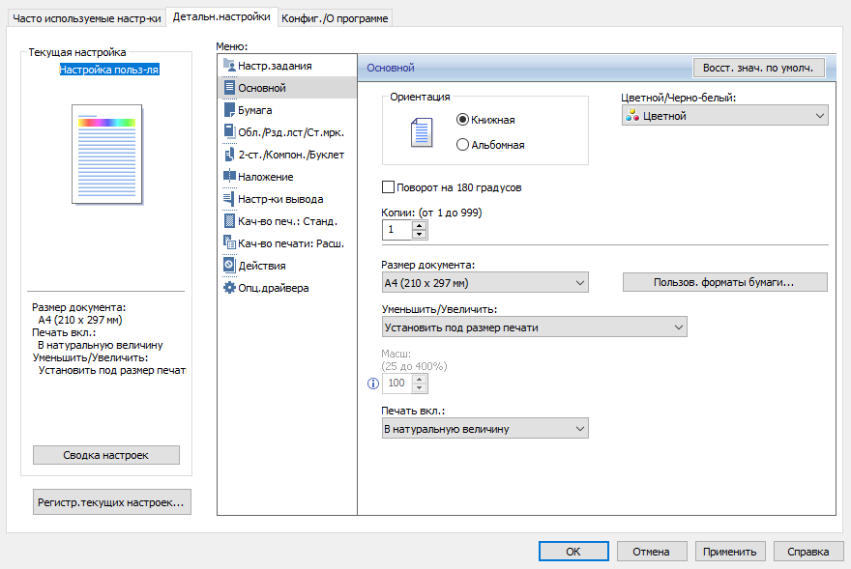The height and width of the screenshot is (569, 851).
Task: Open Обл./Рзд.лст/Ст.мрк. icon in menu
Action: 229,132
